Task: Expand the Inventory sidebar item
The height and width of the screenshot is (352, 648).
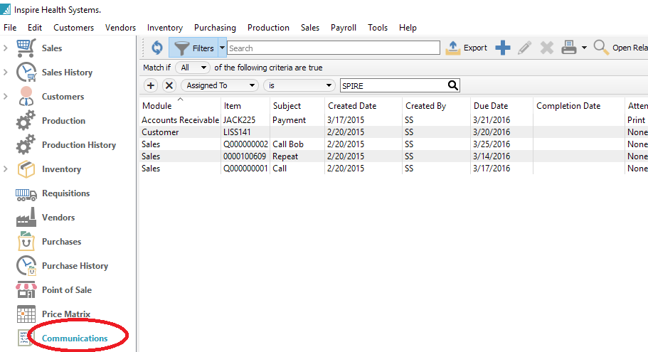Action: tap(6, 169)
